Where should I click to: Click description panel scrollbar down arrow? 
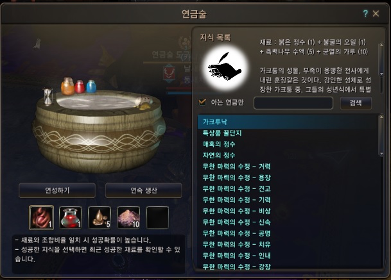382,74
